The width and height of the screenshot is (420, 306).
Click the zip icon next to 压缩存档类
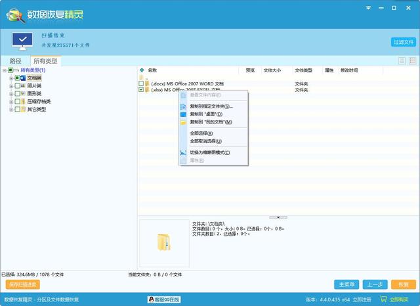[x=23, y=101]
